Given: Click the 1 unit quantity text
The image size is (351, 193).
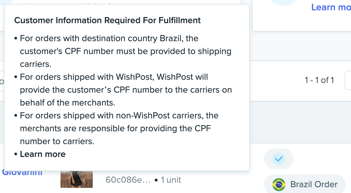Looking at the screenshot, I should [171, 180].
